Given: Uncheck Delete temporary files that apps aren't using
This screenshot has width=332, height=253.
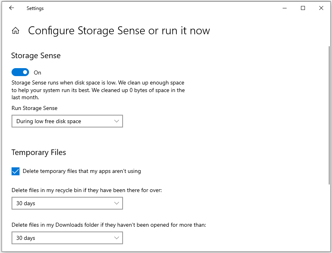Looking at the screenshot, I should (16, 171).
